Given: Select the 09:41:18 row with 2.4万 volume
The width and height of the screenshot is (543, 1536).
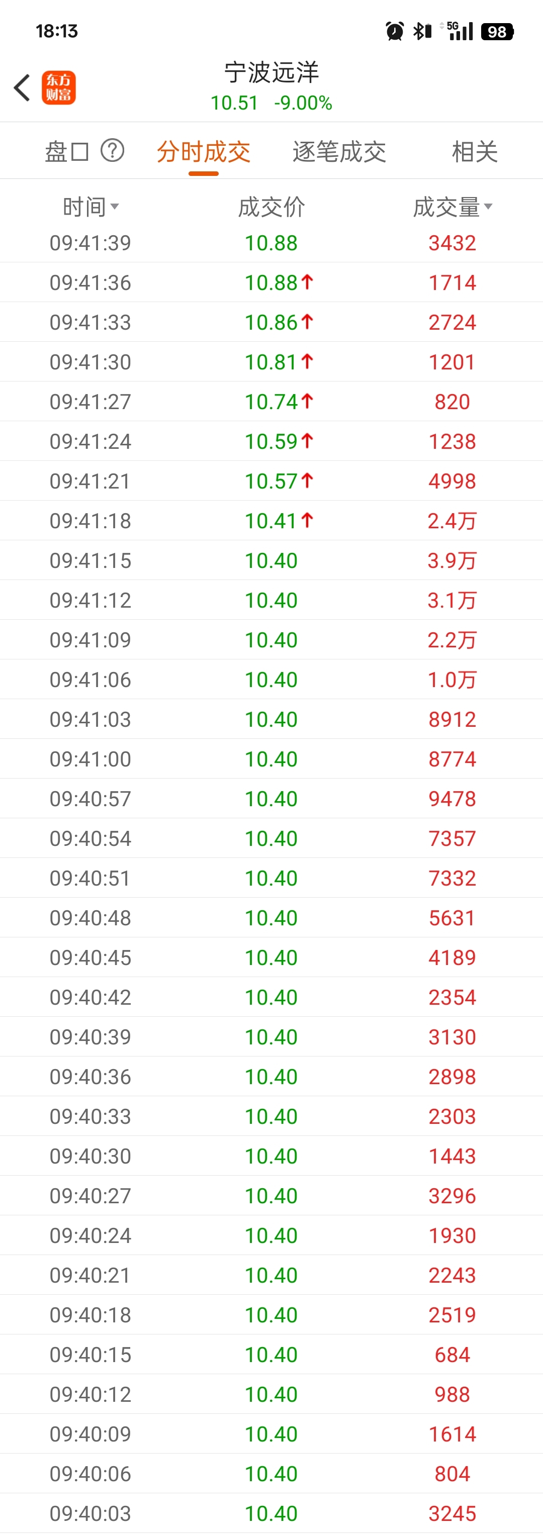Looking at the screenshot, I should tap(271, 521).
